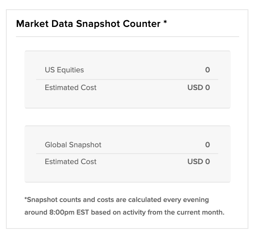Click the asterisk beside the panel title
The height and width of the screenshot is (239, 261).
click(x=165, y=22)
